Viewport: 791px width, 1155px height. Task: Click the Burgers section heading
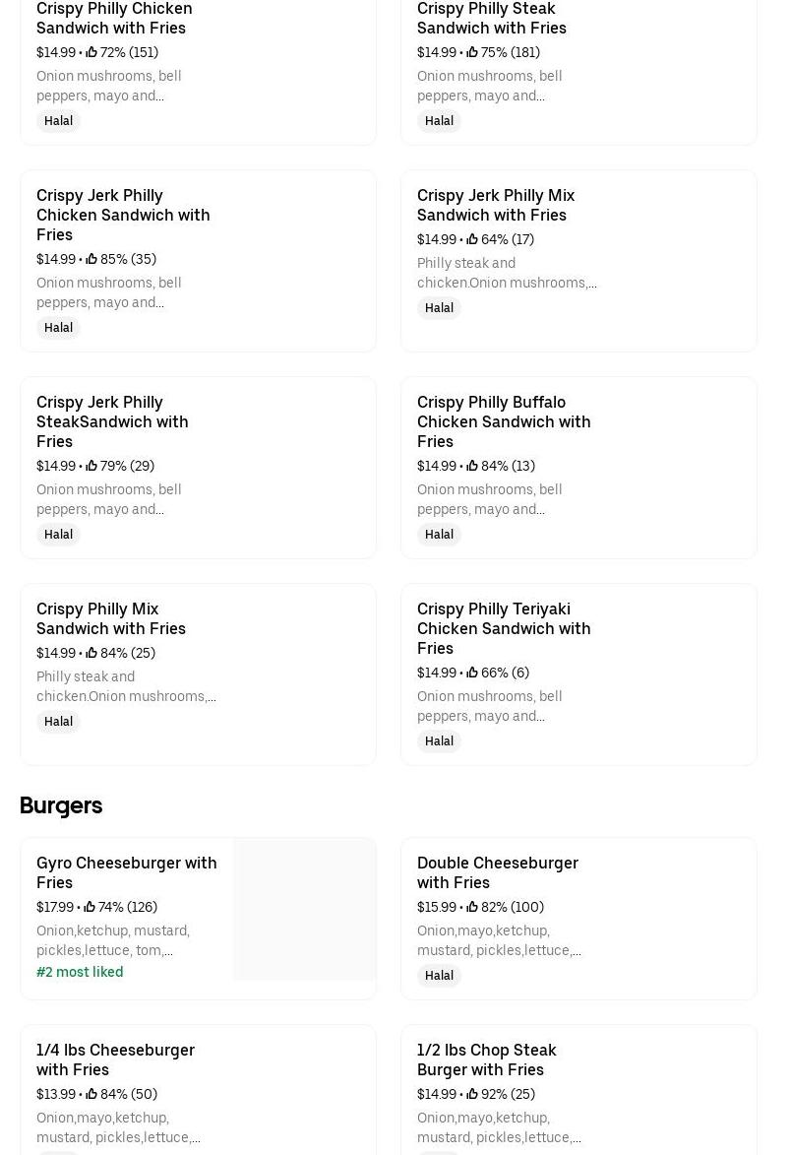coord(61,805)
